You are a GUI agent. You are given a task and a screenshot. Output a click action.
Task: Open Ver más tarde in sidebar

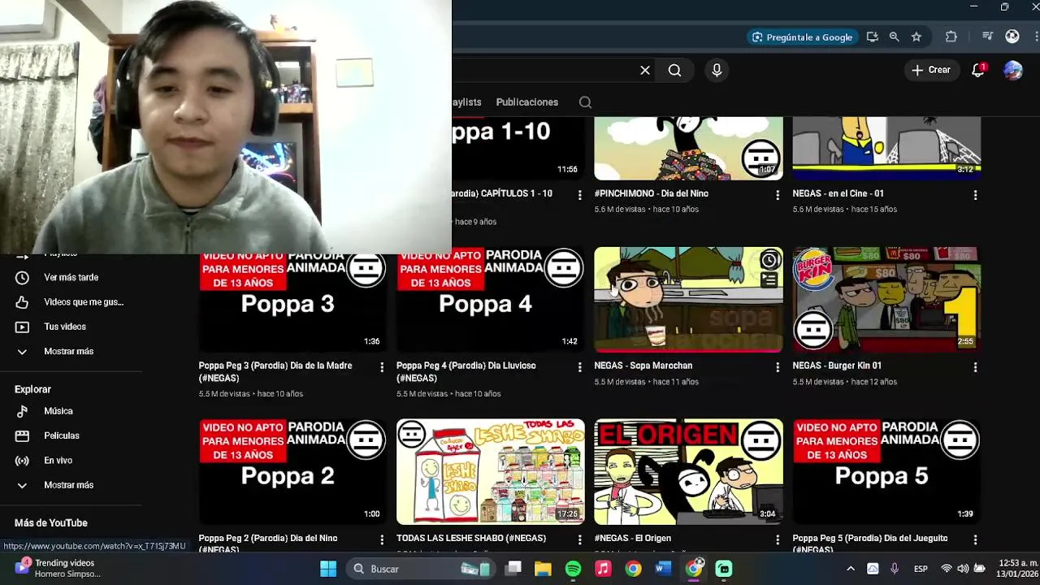coord(71,277)
